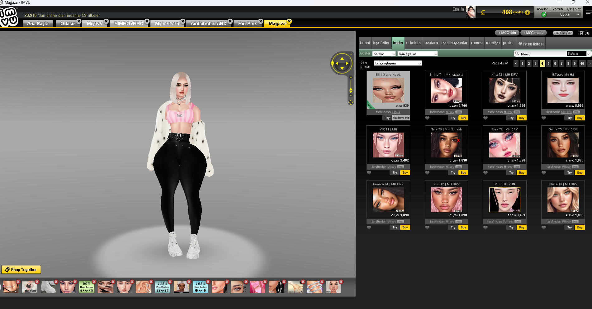Close the Hot Pink tab
Screen dimensions: 592x309
pos(261,21)
